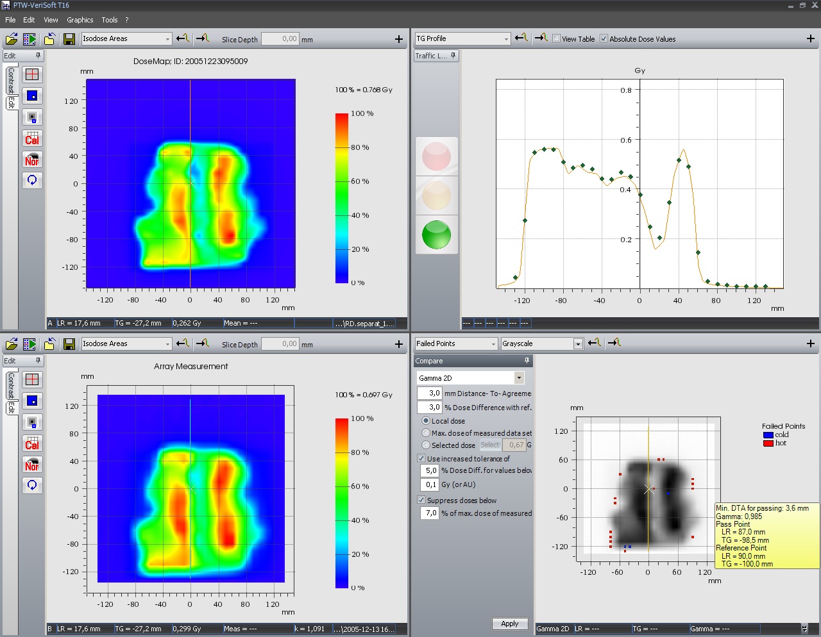This screenshot has height=637, width=821.
Task: Pin the Compare panel
Action: coord(527,361)
